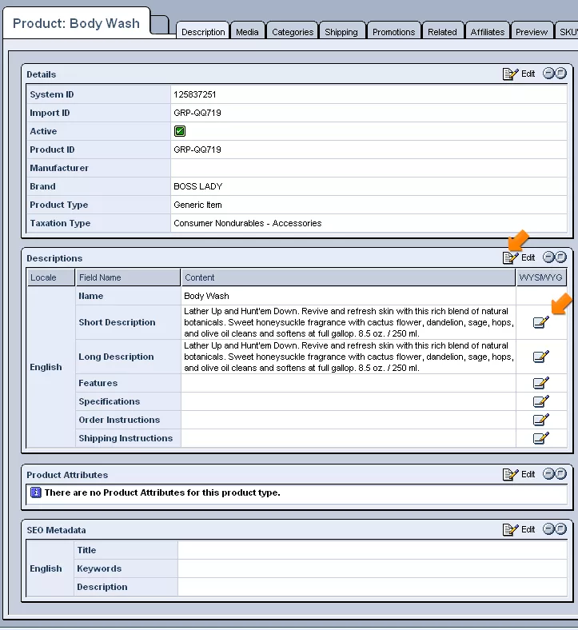Image resolution: width=578 pixels, height=630 pixels.
Task: Click the English locale in Descriptions table
Action: (x=46, y=367)
